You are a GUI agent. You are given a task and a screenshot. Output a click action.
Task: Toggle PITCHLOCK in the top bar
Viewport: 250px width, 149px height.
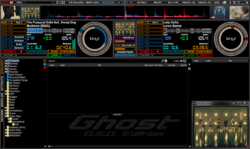click(77, 3)
